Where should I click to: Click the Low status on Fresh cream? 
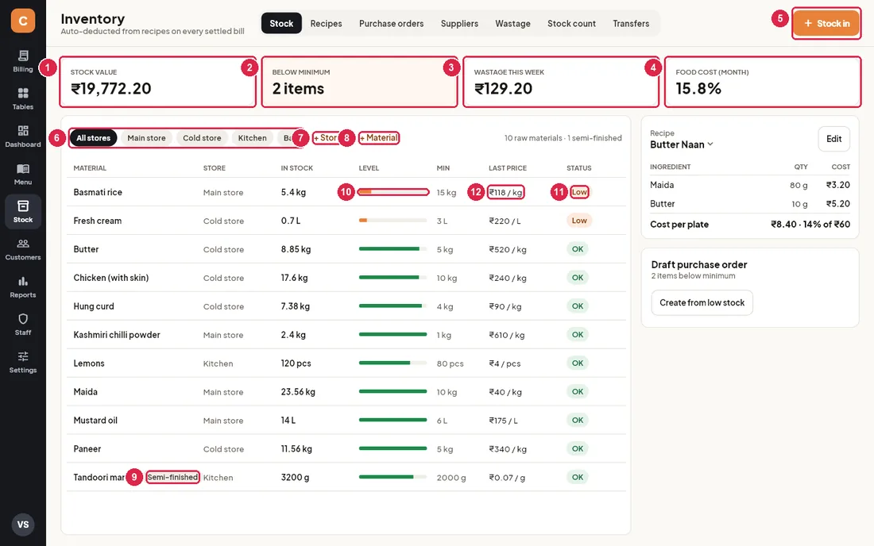pyautogui.click(x=579, y=221)
